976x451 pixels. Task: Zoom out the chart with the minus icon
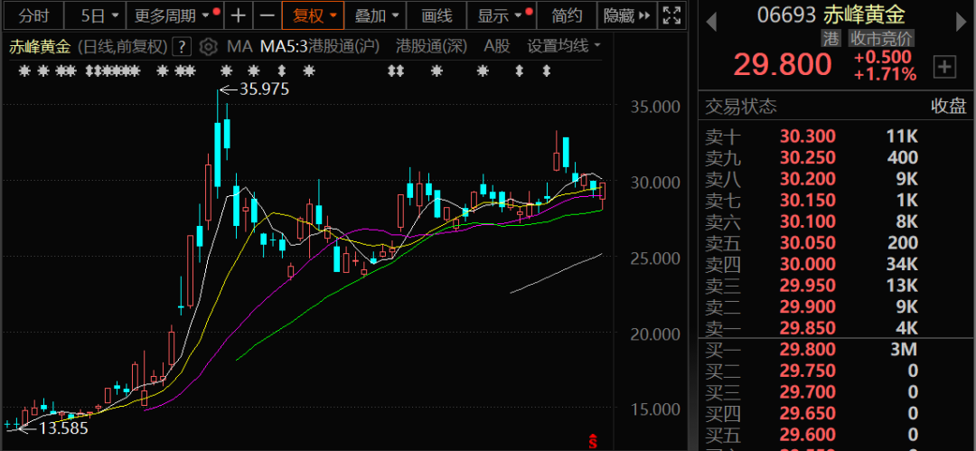click(267, 15)
